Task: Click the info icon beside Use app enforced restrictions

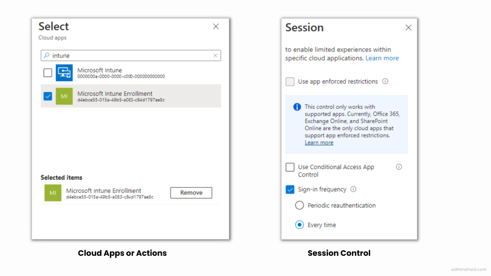Action: coord(385,81)
